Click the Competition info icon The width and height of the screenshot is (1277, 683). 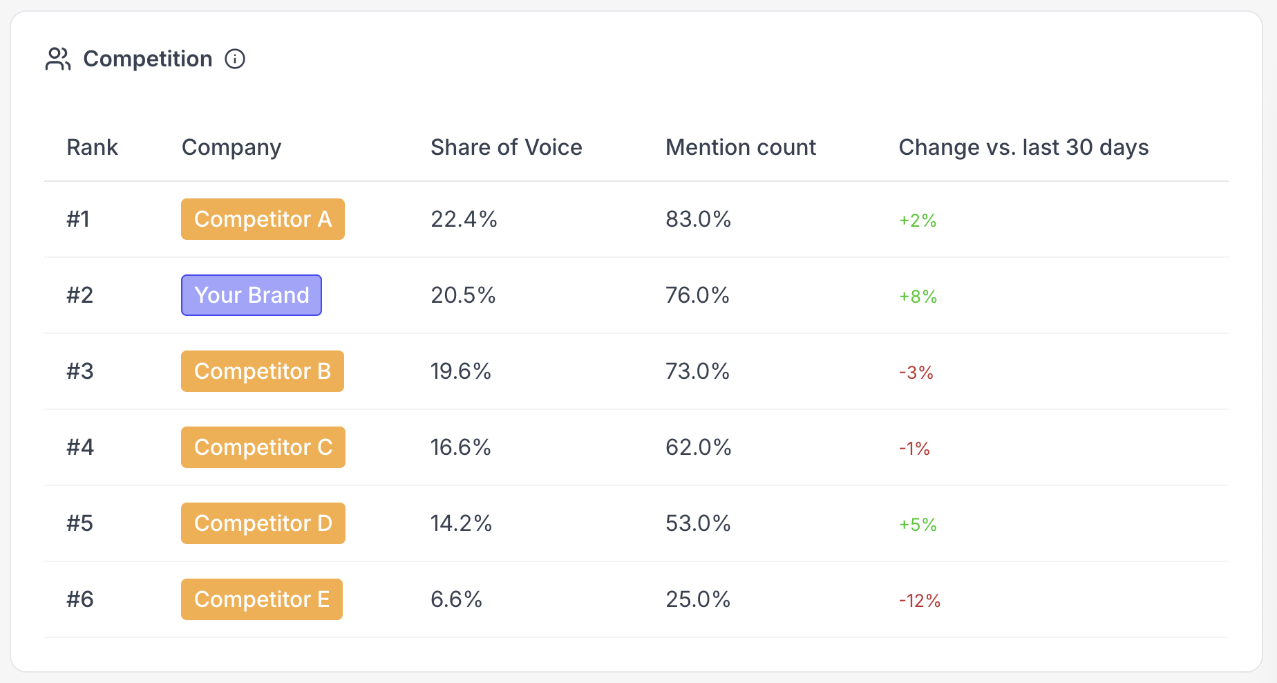point(235,59)
